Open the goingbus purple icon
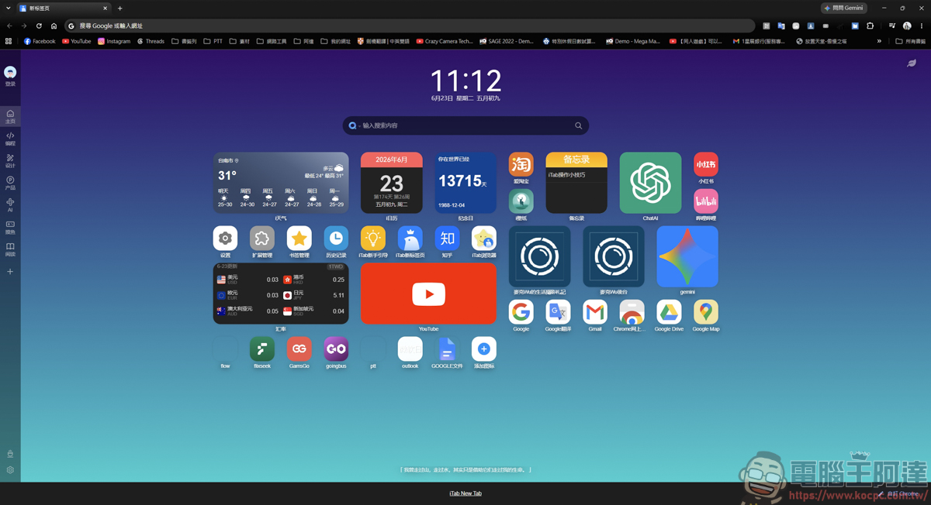Viewport: 931px width, 505px height. point(336,349)
